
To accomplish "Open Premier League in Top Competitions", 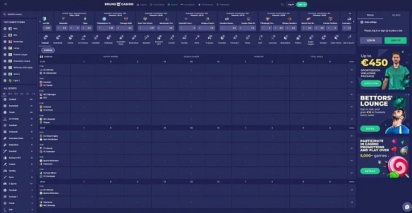I will [18, 54].
